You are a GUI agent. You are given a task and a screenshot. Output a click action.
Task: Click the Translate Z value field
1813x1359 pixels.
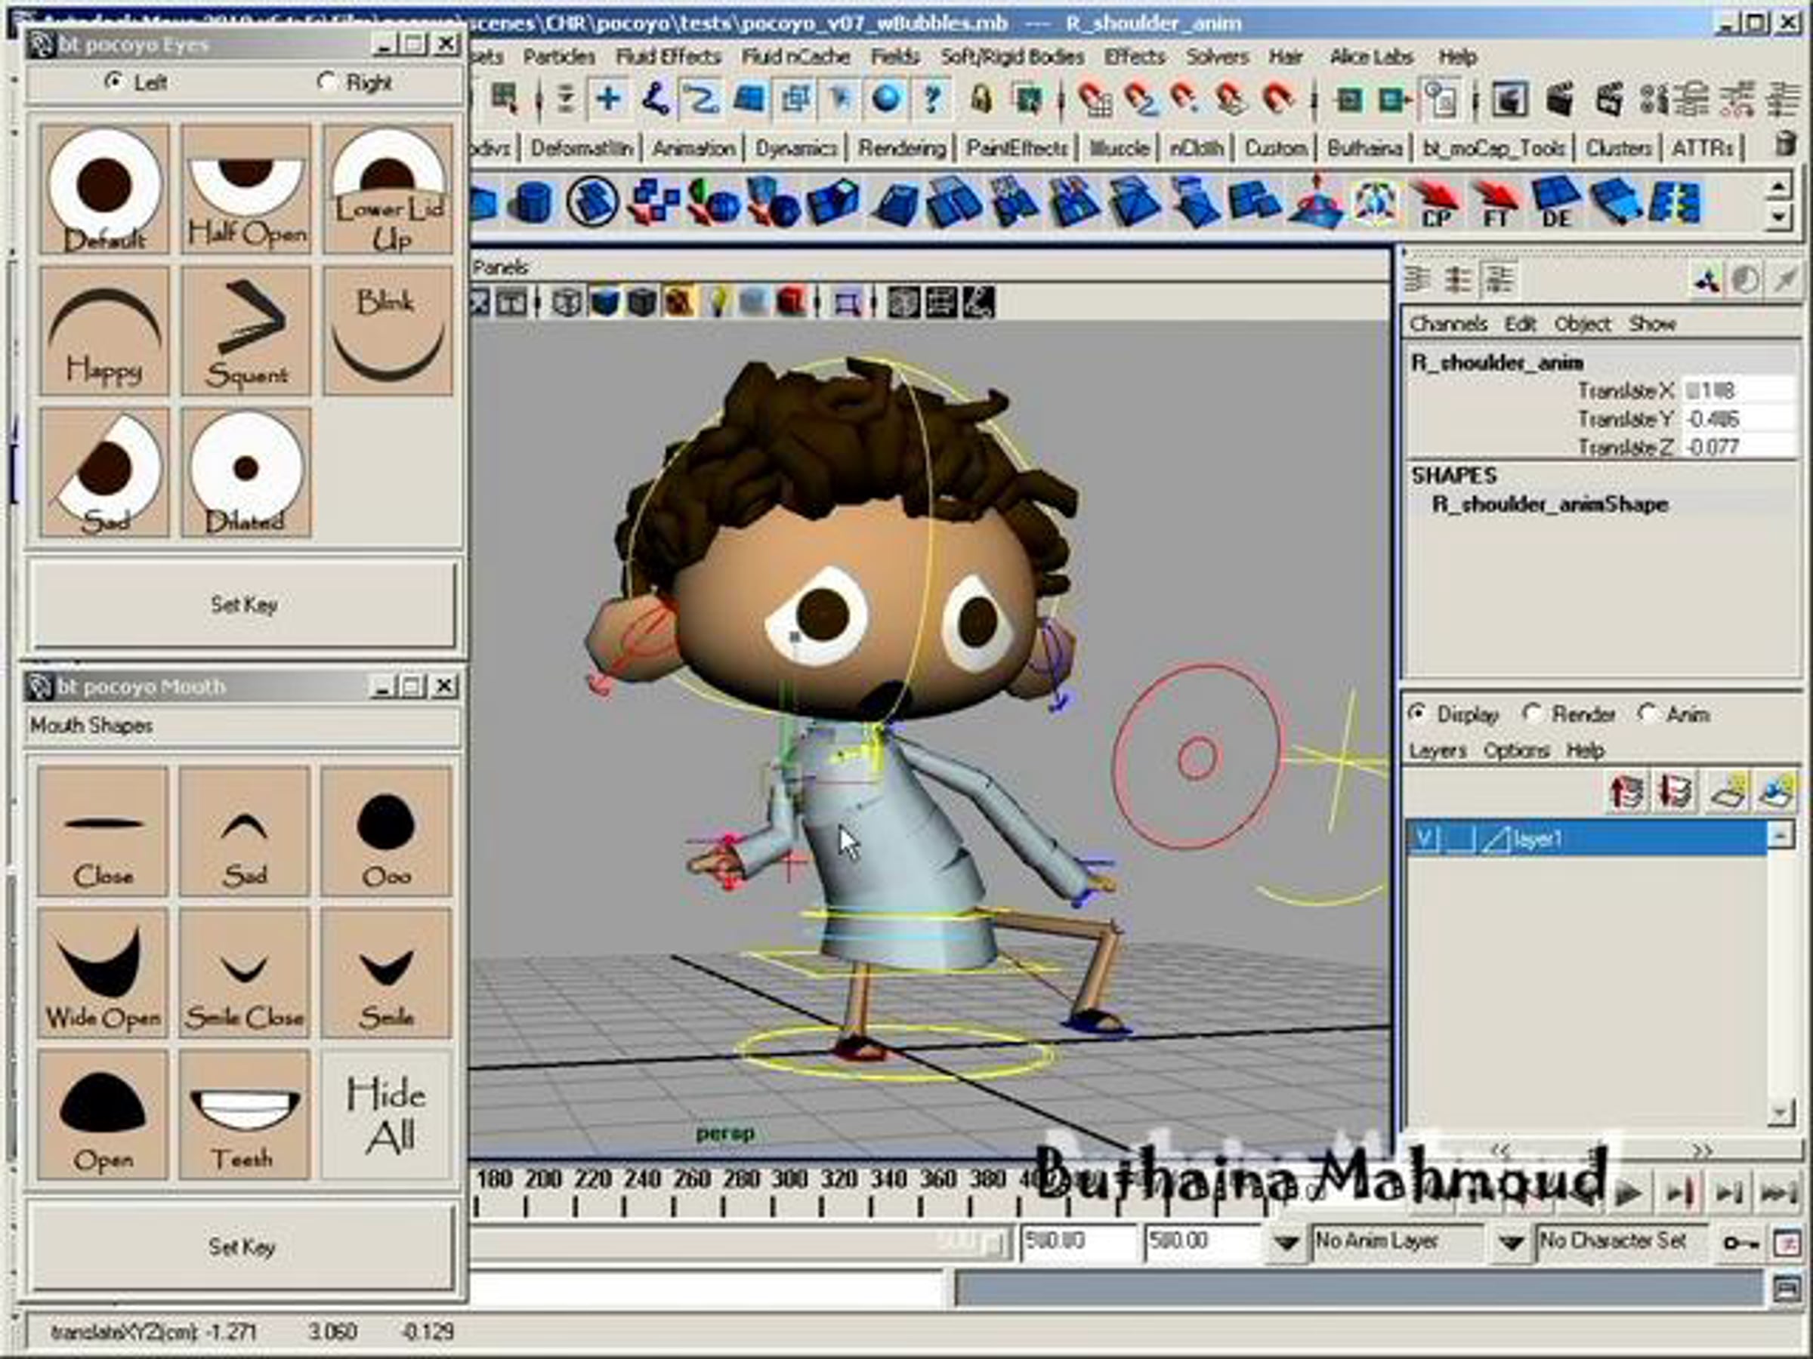click(1737, 447)
